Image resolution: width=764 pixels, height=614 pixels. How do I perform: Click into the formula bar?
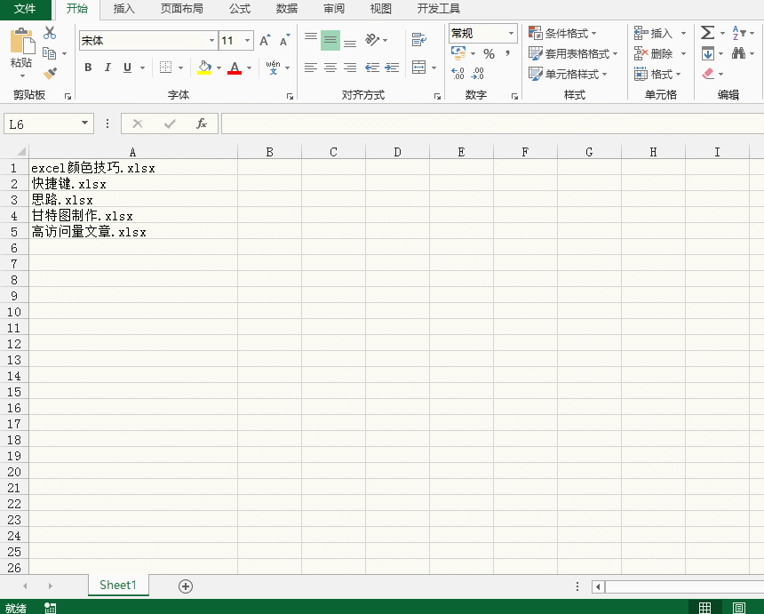tap(492, 124)
